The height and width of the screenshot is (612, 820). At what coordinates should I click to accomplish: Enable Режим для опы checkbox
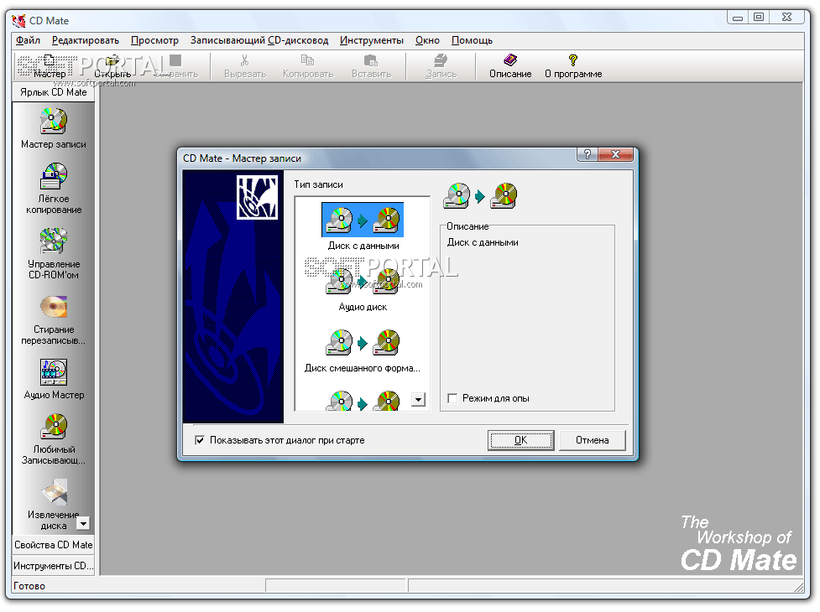point(453,398)
